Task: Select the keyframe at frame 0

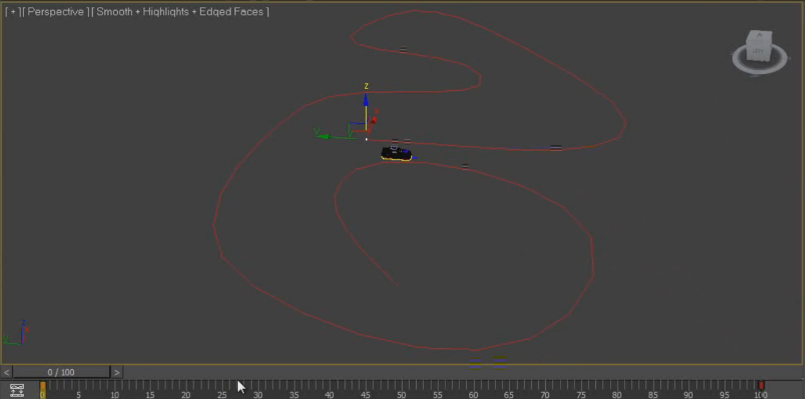Action: (43, 386)
